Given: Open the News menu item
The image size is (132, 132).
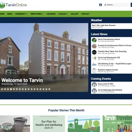Looking at the screenshot, I should (10, 14).
